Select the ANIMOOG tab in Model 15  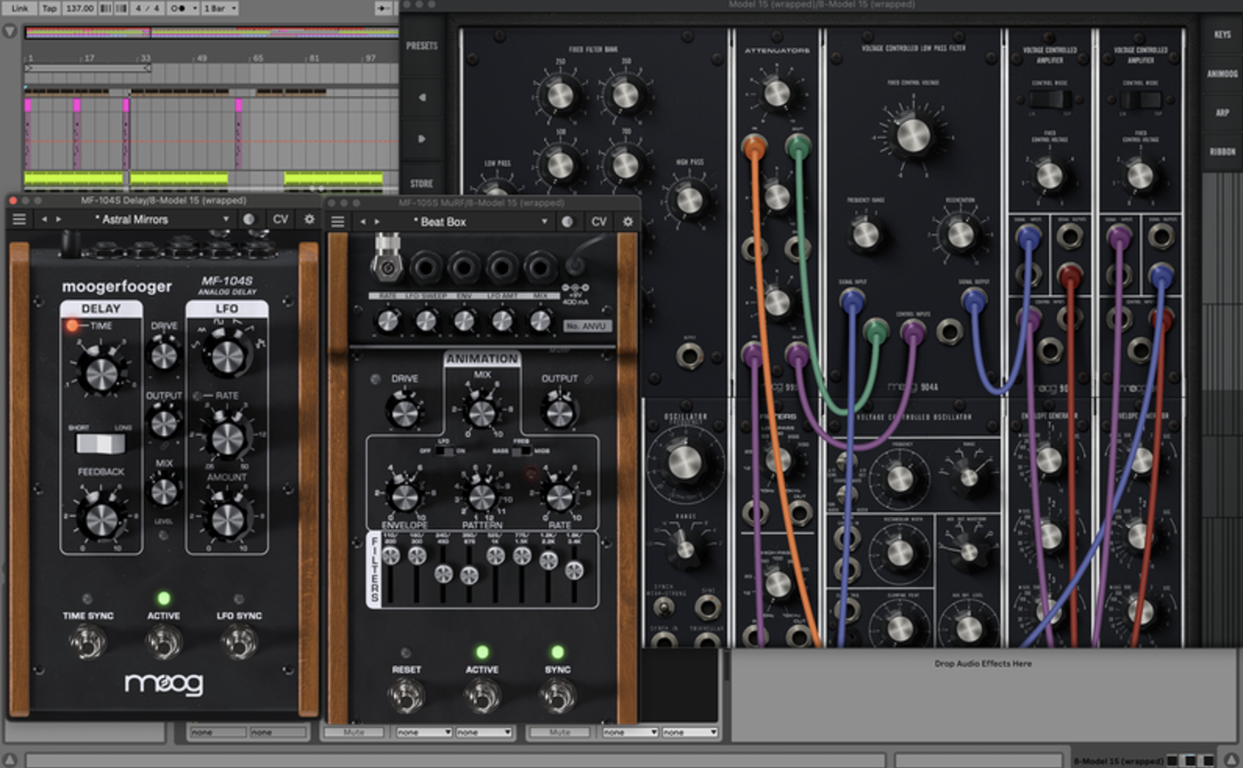click(1223, 74)
